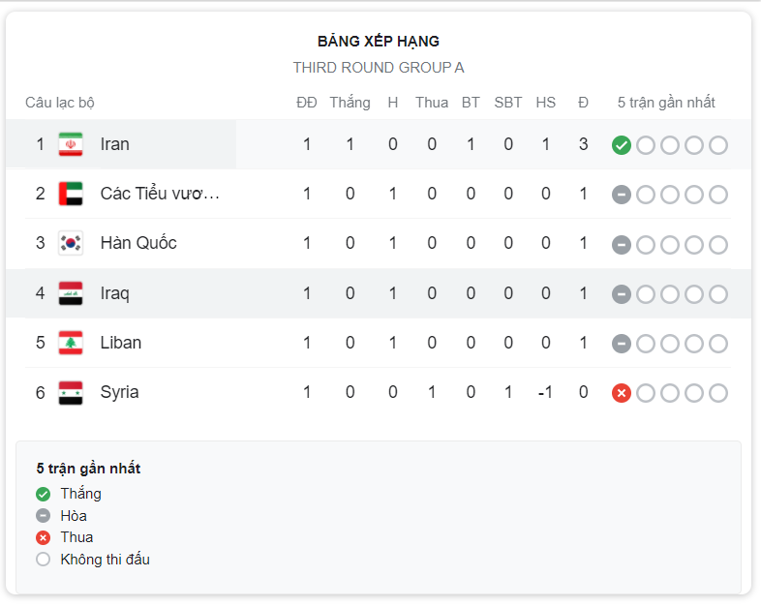The width and height of the screenshot is (761, 607).
Task: Click the United Arab Emirates flag icon
Action: click(x=71, y=194)
